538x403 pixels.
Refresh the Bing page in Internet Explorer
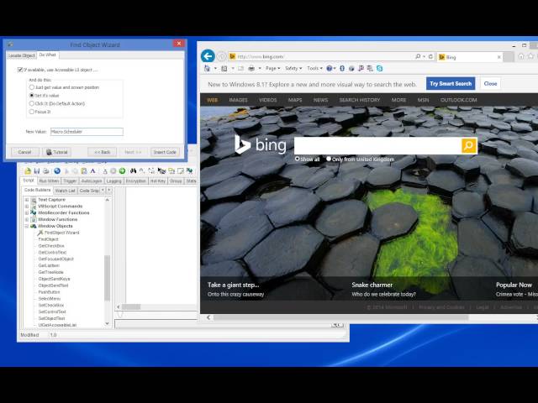point(430,56)
